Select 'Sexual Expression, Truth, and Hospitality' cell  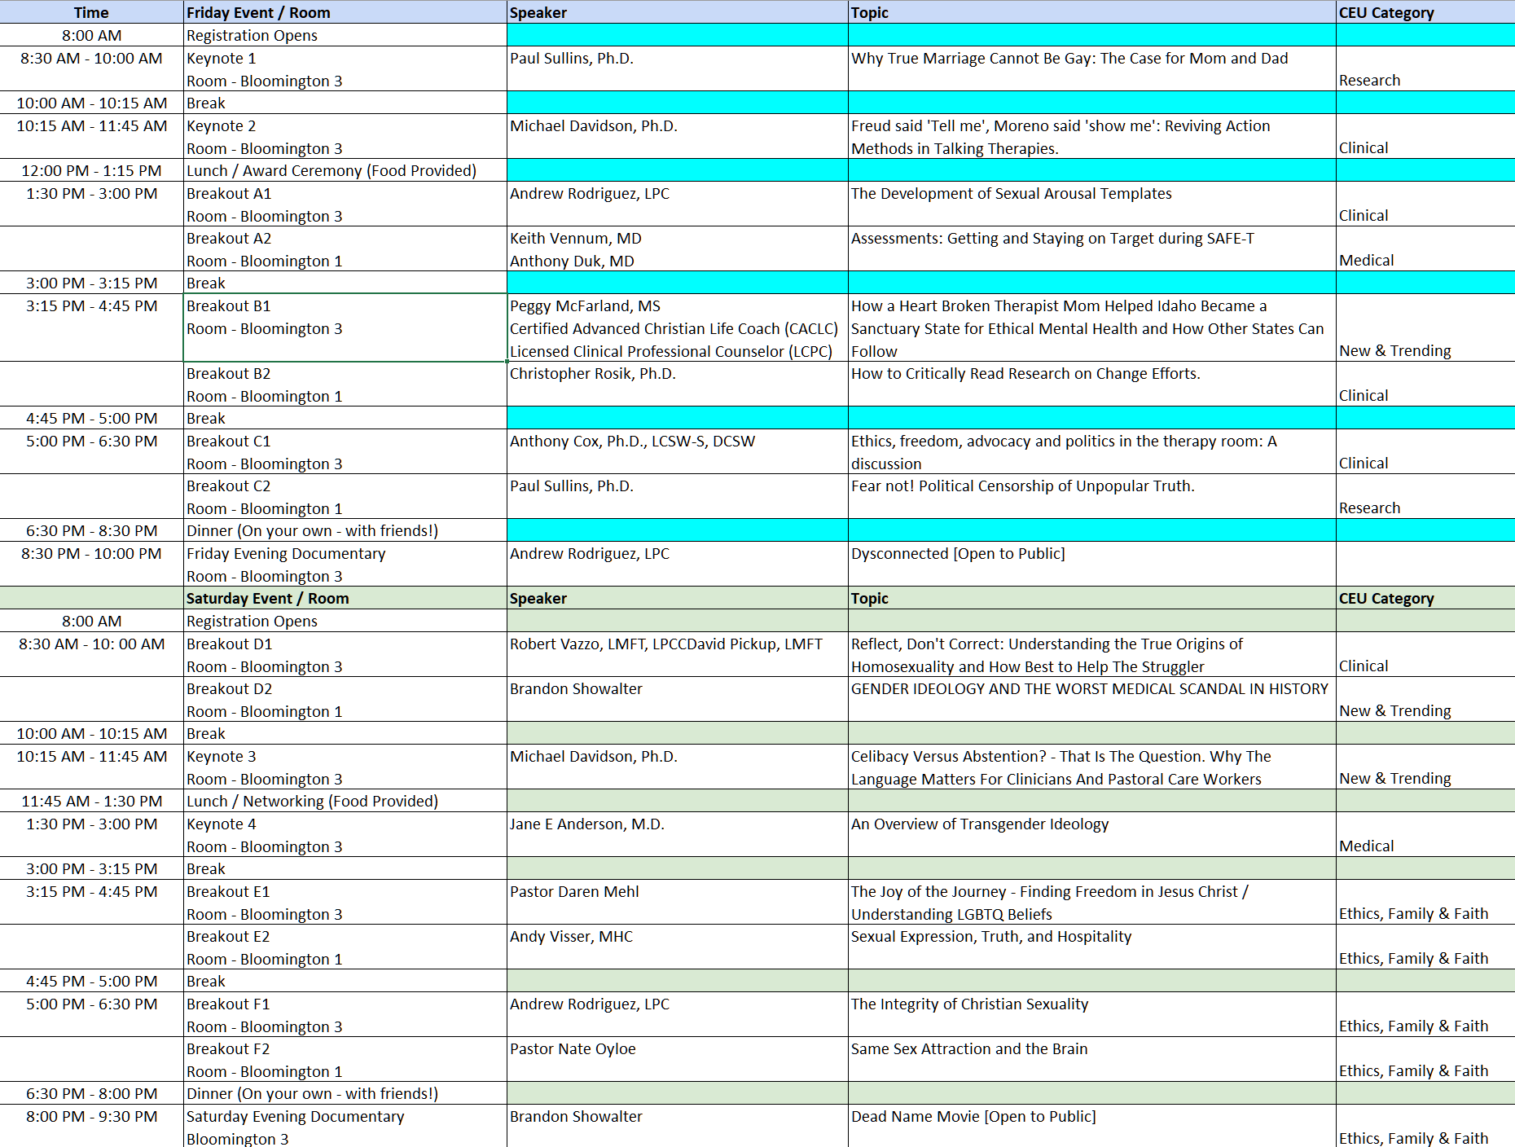(x=1091, y=947)
